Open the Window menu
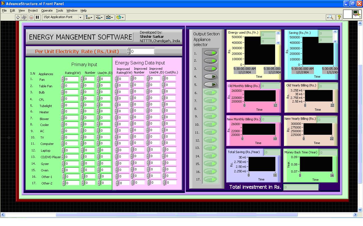 pyautogui.click(x=72, y=10)
